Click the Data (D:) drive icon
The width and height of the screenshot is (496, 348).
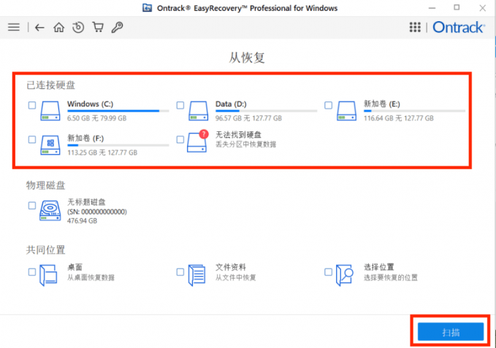click(x=199, y=111)
